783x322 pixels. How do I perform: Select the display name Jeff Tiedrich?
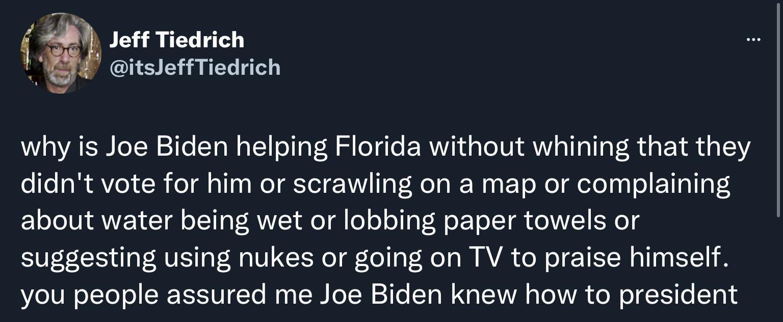(177, 39)
